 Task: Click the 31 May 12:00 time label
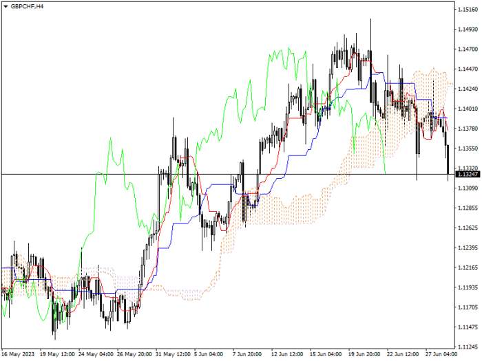tap(173, 354)
